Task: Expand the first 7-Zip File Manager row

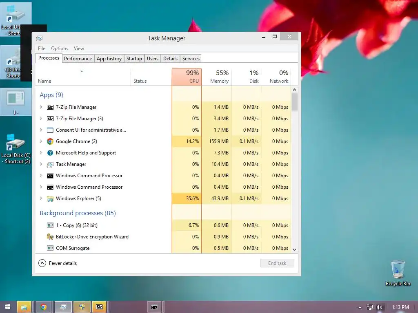Action: (x=41, y=107)
